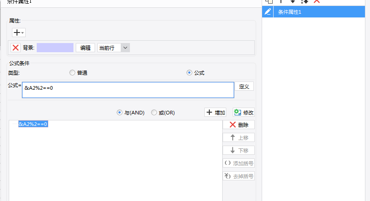Remove parentheses with 去掉括号
370x201 pixels.
click(239, 176)
